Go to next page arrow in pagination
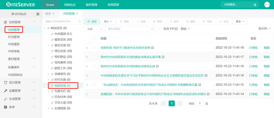Screen dimensions: 274x118 click(180, 103)
